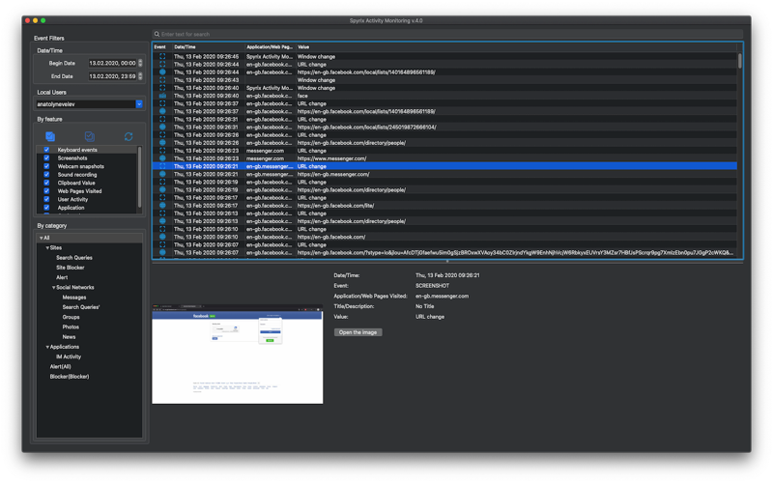The height and width of the screenshot is (483, 773).
Task: Click the Uncheck all features icon
Action: 89,136
